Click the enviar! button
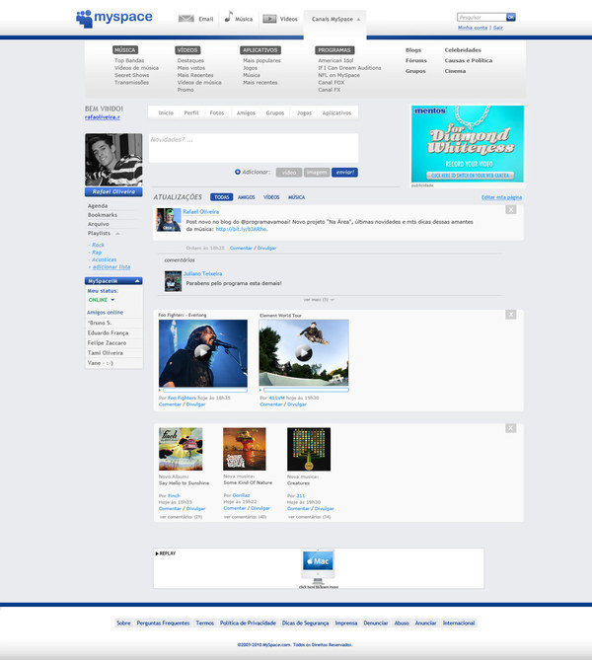The width and height of the screenshot is (592, 660). (x=345, y=173)
